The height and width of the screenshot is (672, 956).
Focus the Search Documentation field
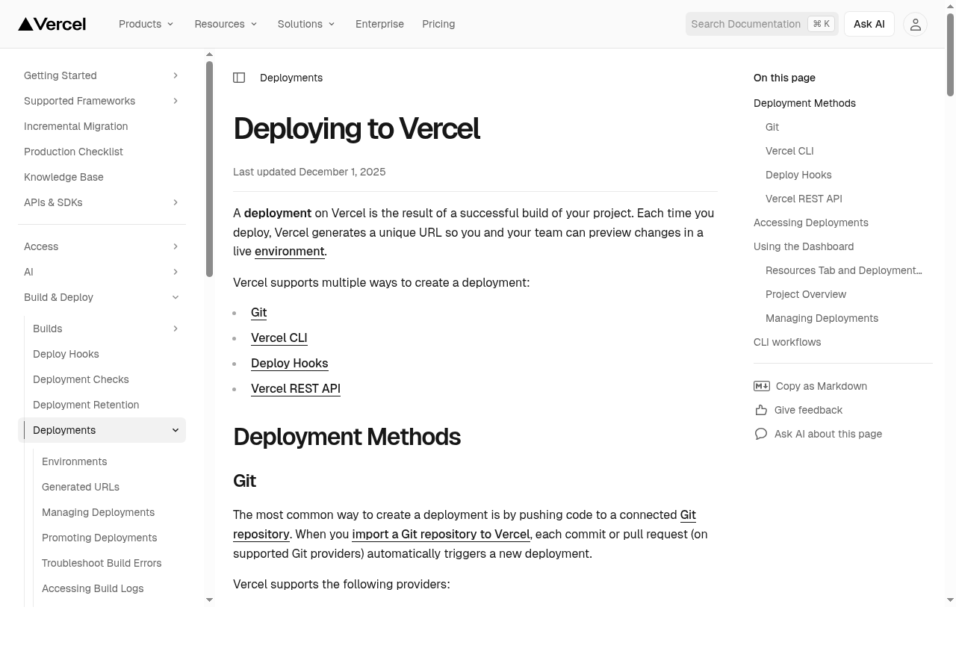[x=762, y=24]
